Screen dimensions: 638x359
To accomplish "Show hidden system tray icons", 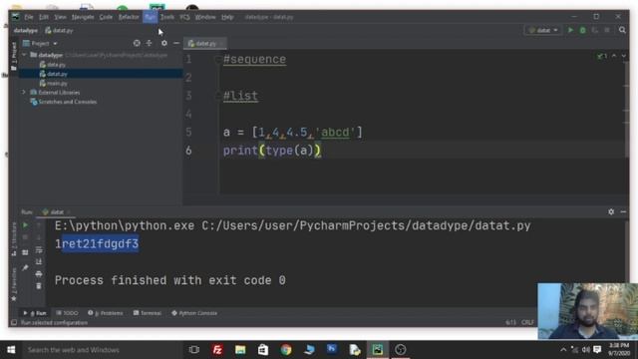I will tap(563, 350).
